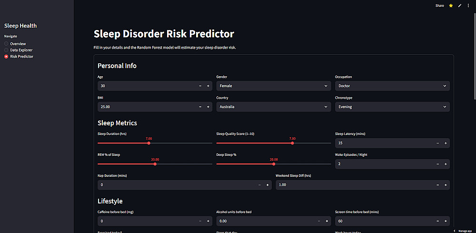Increment Sleep Latency with plus icon
This screenshot has height=233, width=476.
[x=446, y=143]
